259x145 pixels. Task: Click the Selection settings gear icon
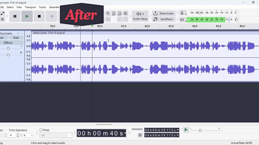tap(140, 135)
